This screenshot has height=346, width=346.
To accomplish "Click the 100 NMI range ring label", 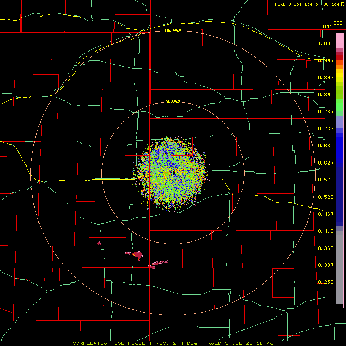I will [x=173, y=30].
